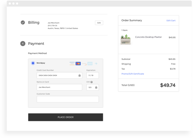Click the Order Summary heading
Viewport: 193px width, 138px height.
pyautogui.click(x=132, y=20)
